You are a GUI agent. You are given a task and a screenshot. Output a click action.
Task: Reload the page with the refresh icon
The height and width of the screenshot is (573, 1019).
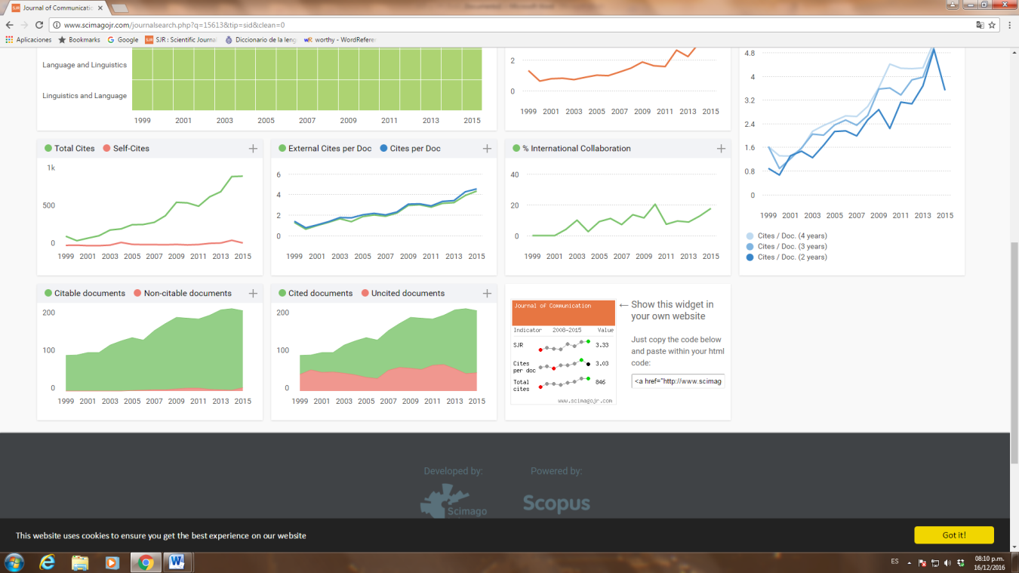click(x=39, y=25)
